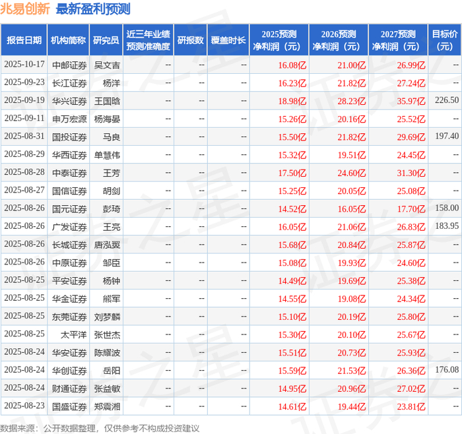The height and width of the screenshot is (434, 462).
Task: Select 长江证券 institution cell
Action: (x=69, y=83)
